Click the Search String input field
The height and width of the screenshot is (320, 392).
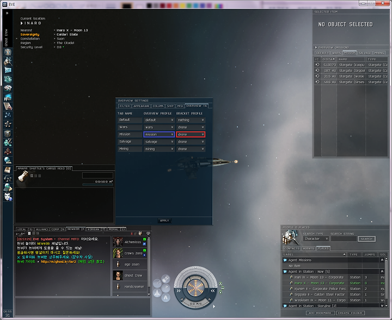[344, 239]
